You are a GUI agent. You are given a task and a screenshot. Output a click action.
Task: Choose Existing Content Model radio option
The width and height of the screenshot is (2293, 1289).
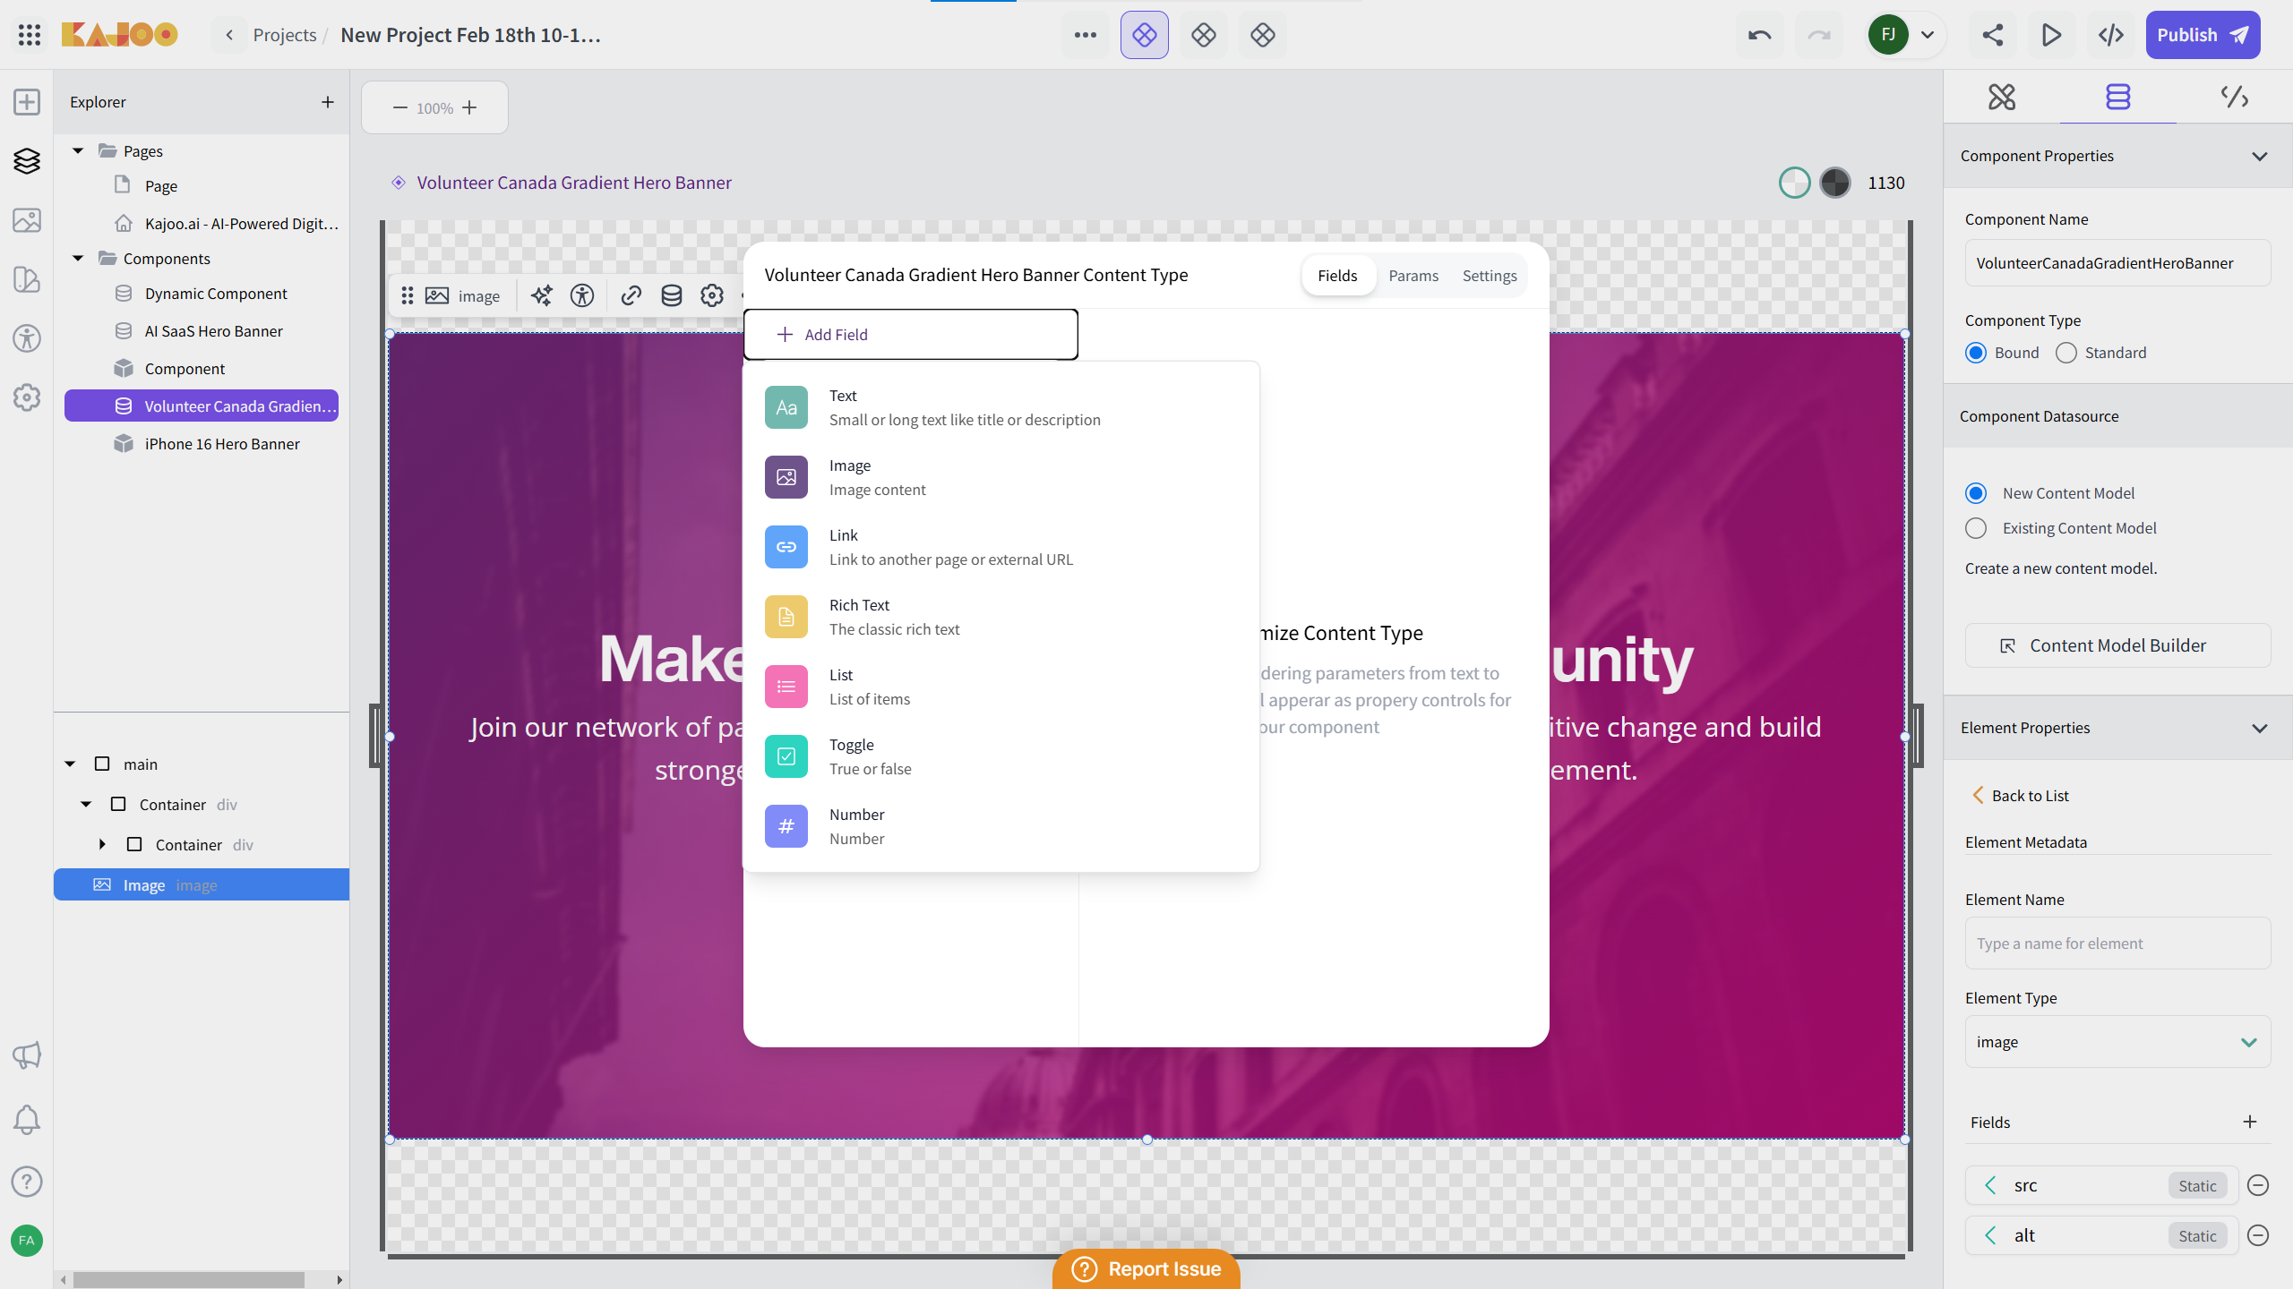click(x=1976, y=528)
